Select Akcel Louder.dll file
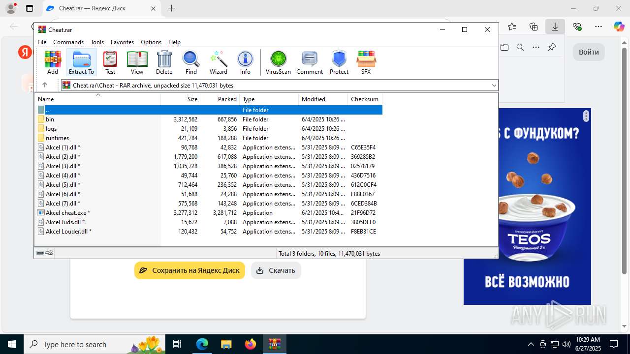Viewport: 630px width, 354px height. tap(209, 231)
